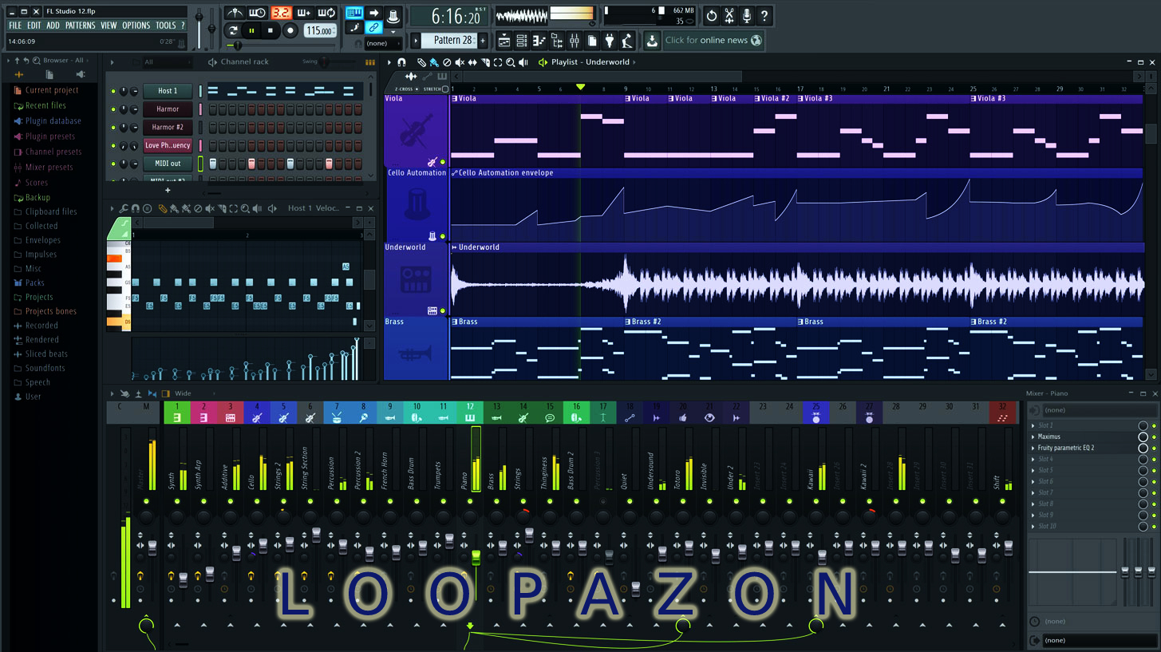Mute the Viola playlist track green LED
The height and width of the screenshot is (652, 1161).
coord(443,162)
